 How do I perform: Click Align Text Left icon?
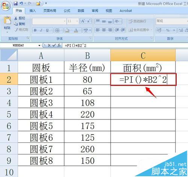pyautogui.click(x=98, y=30)
